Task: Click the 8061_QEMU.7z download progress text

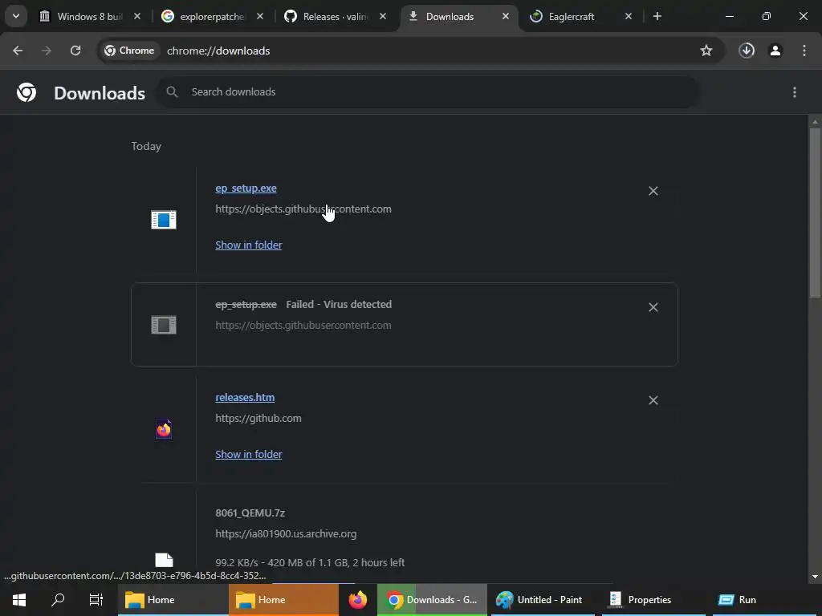Action: 310,562
